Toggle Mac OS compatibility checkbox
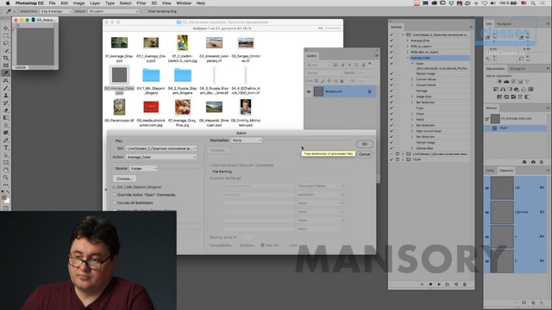Image resolution: width=552 pixels, height=310 pixels. [x=262, y=245]
